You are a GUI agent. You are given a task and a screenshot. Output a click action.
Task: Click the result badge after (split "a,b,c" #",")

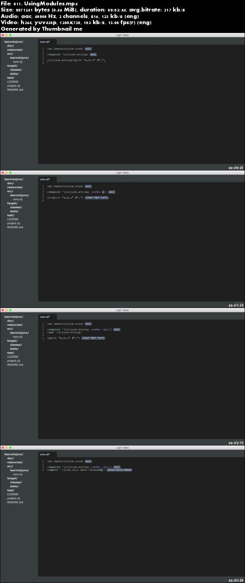[93, 338]
